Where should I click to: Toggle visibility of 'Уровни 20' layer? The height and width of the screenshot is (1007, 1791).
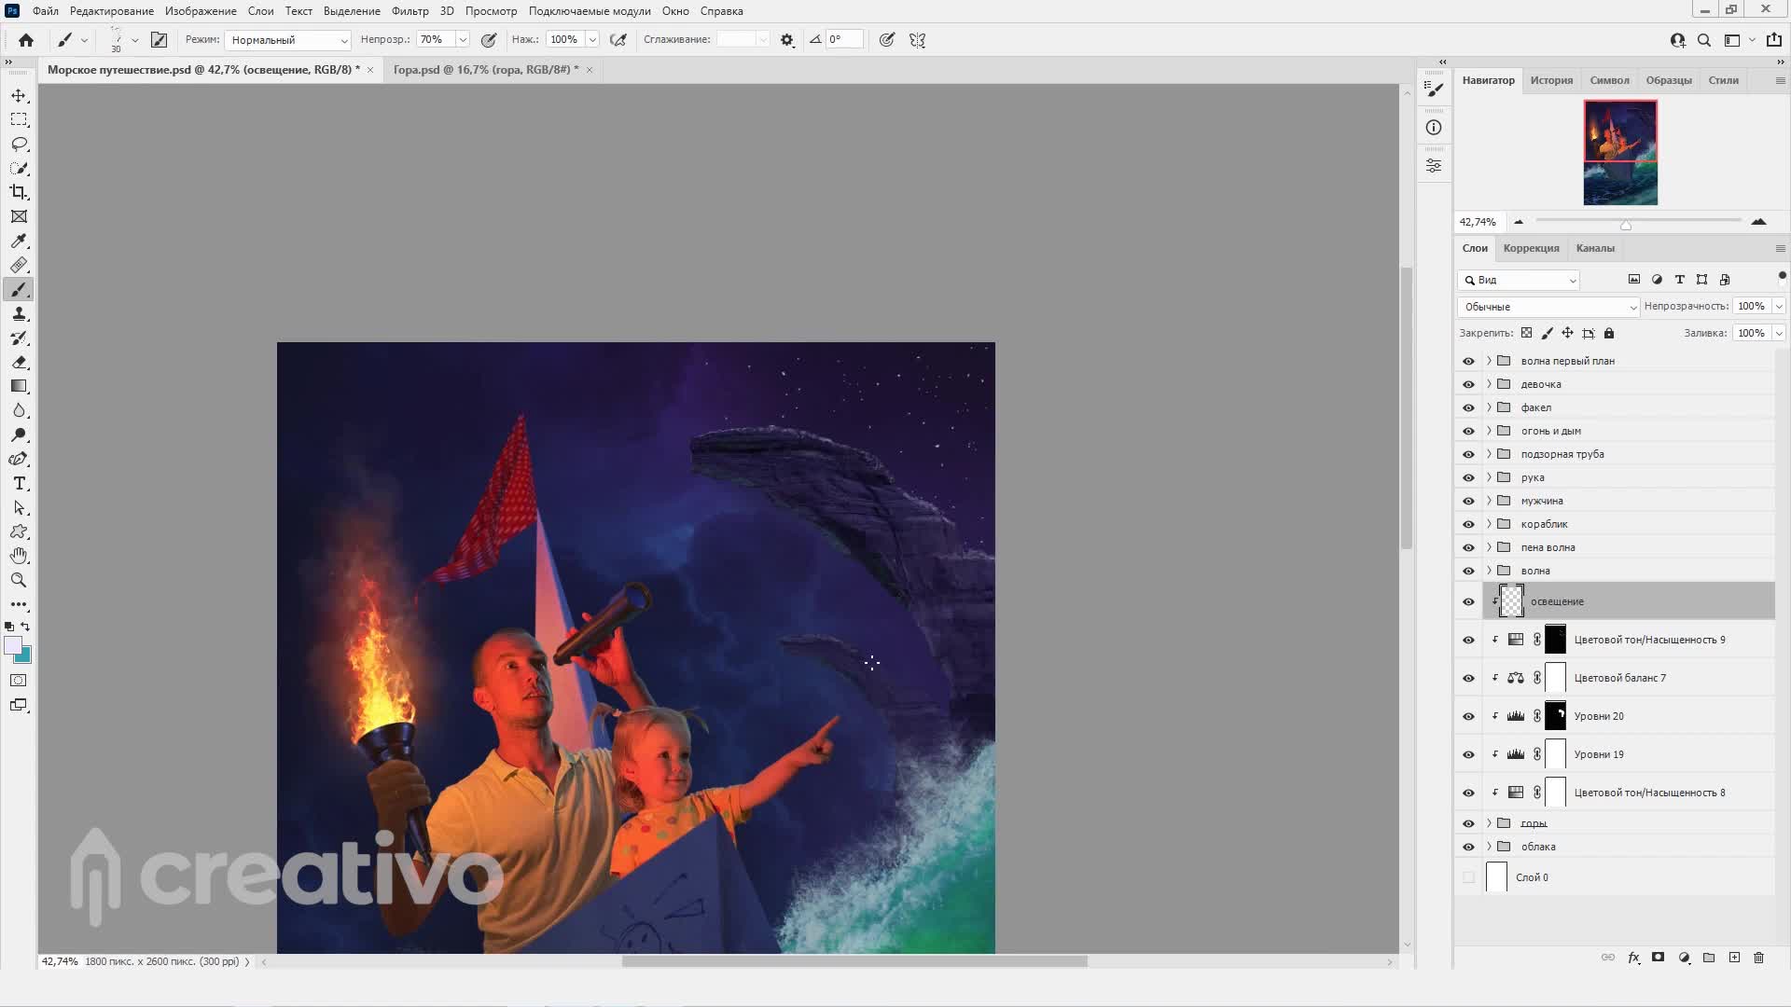tap(1468, 716)
